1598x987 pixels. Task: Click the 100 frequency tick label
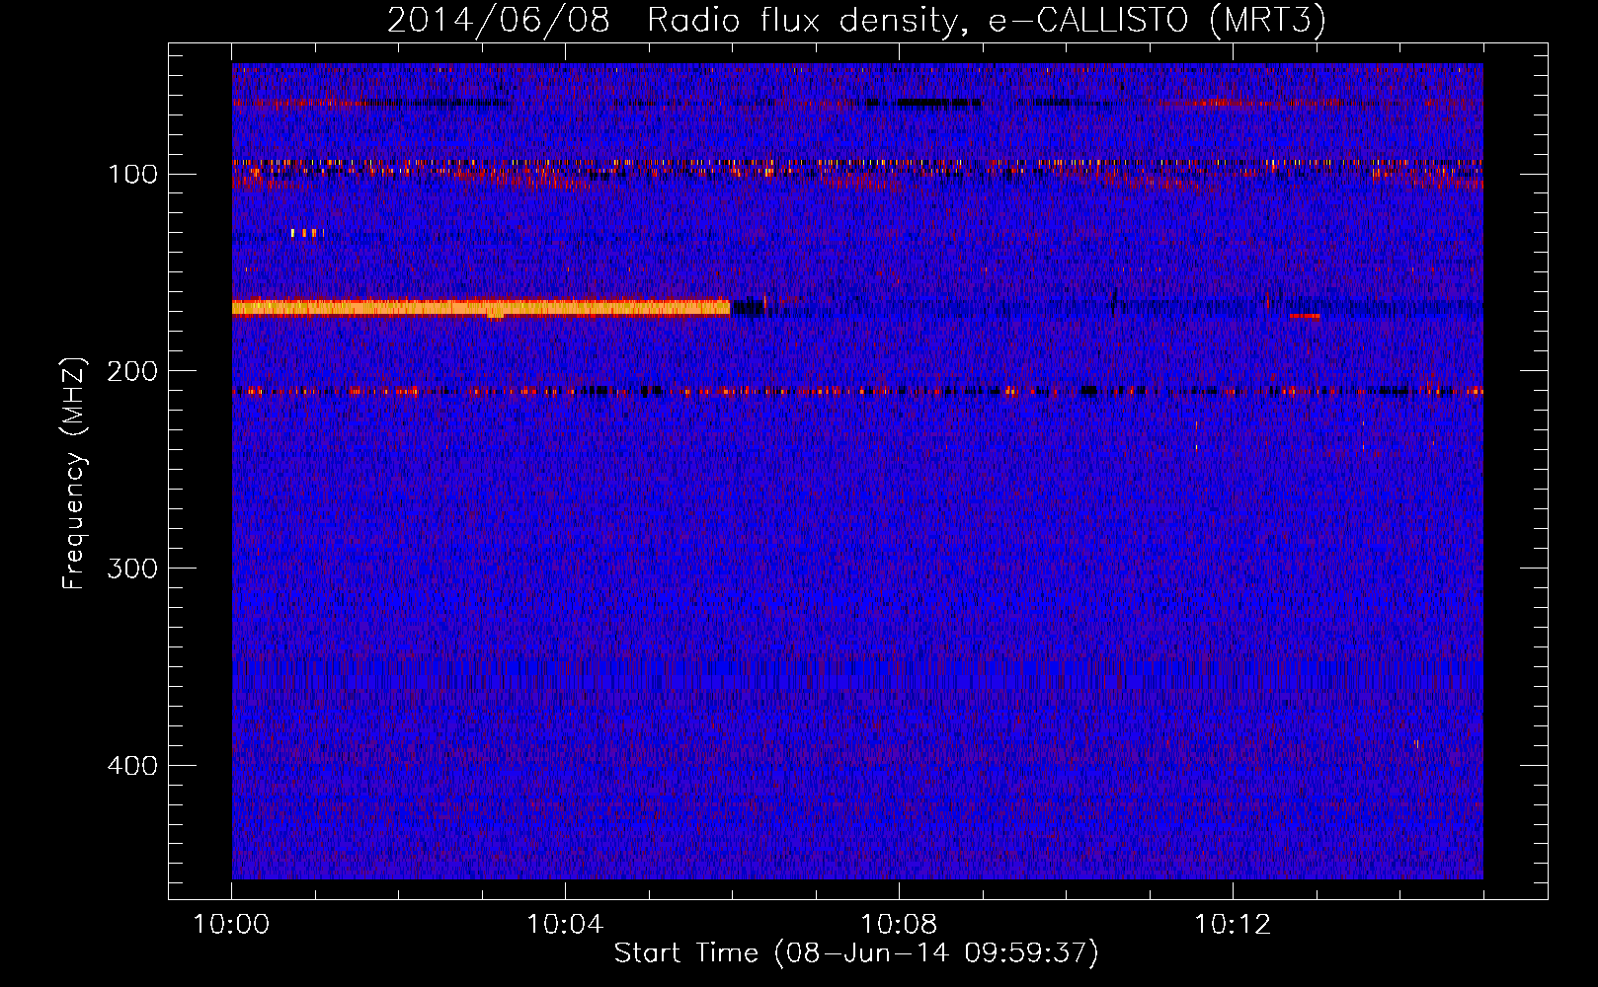click(132, 175)
